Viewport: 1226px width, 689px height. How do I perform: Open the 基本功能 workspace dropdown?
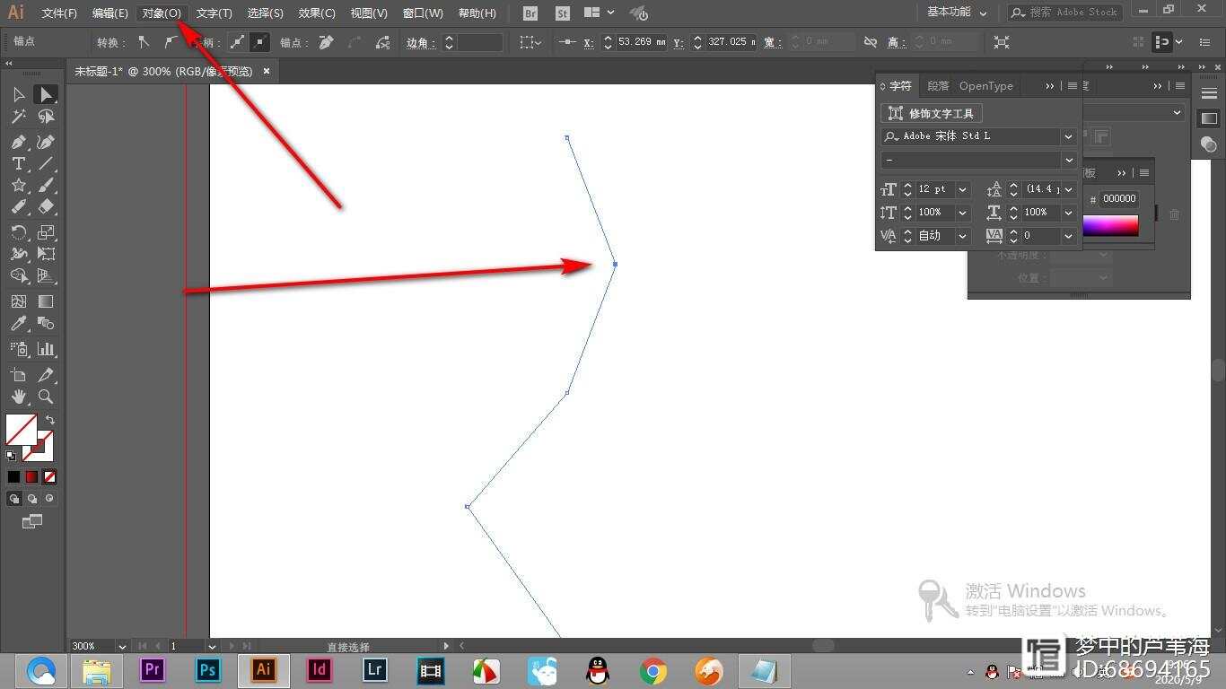[957, 13]
